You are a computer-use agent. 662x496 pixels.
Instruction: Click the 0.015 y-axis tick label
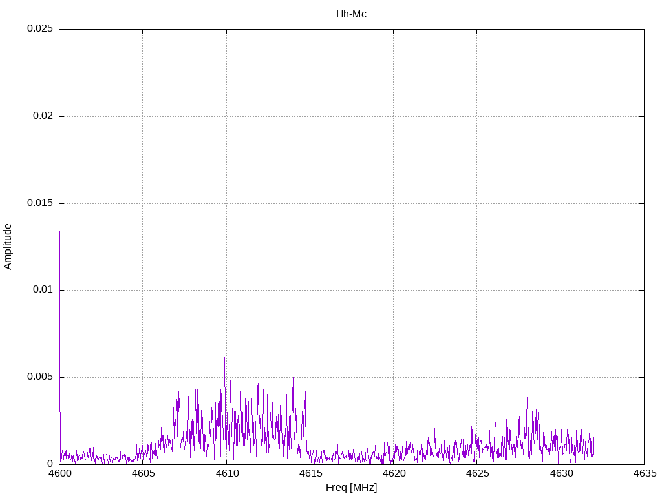tap(40, 203)
